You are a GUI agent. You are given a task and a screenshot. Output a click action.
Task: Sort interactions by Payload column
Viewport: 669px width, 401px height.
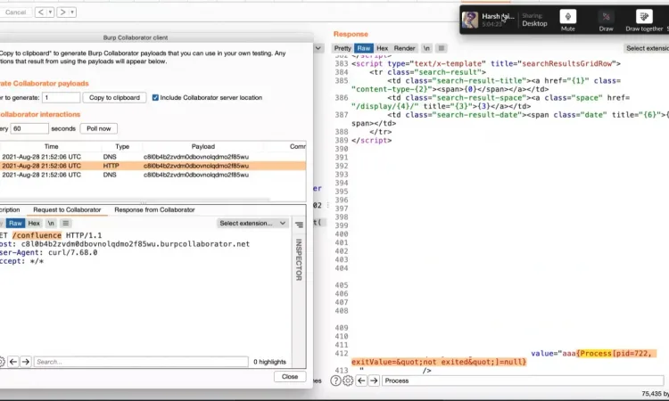[203, 146]
